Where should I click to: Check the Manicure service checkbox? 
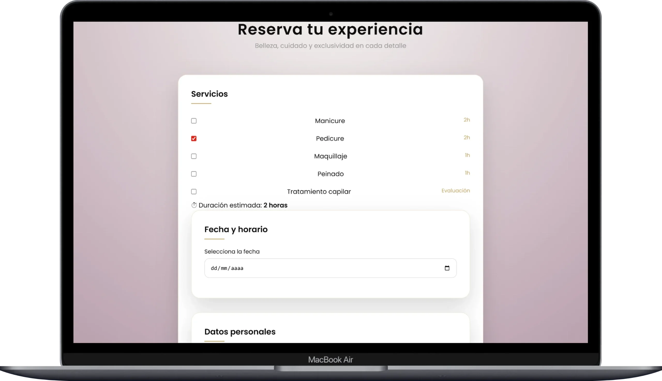(194, 121)
